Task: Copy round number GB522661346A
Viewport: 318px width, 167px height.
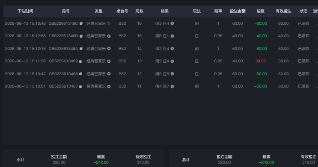Action: [x=81, y=49]
